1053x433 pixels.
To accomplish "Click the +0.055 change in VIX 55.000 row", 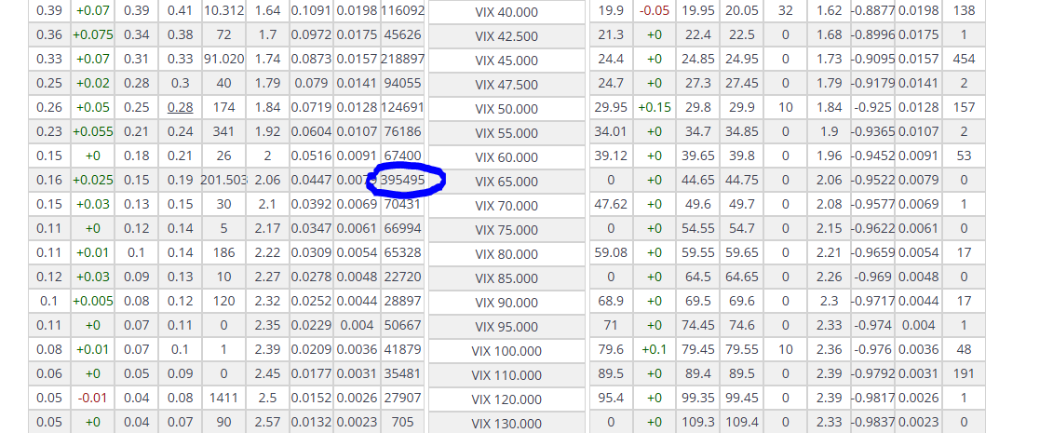I will (x=93, y=131).
